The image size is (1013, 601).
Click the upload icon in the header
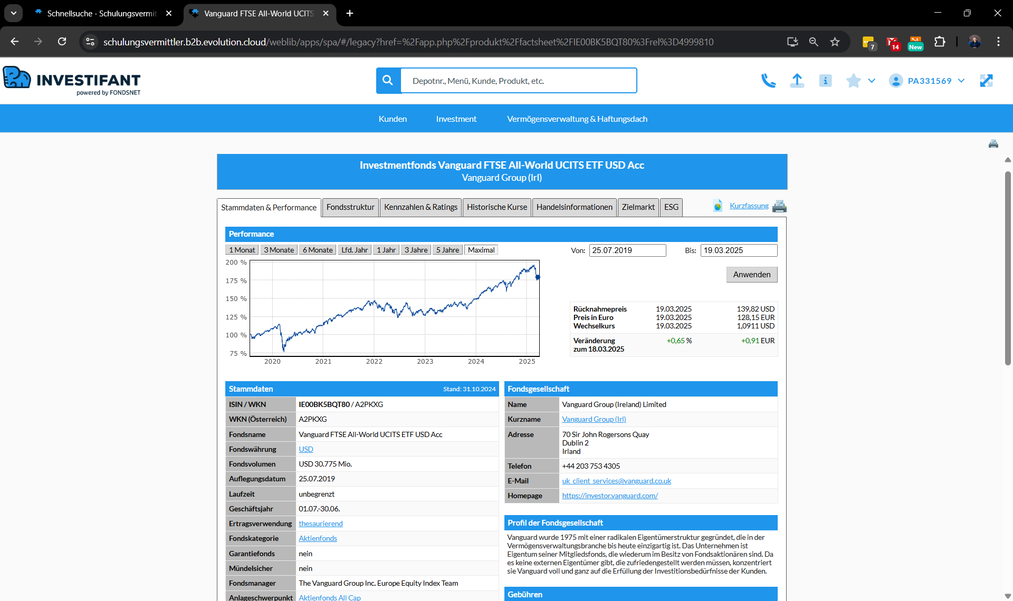click(x=797, y=80)
